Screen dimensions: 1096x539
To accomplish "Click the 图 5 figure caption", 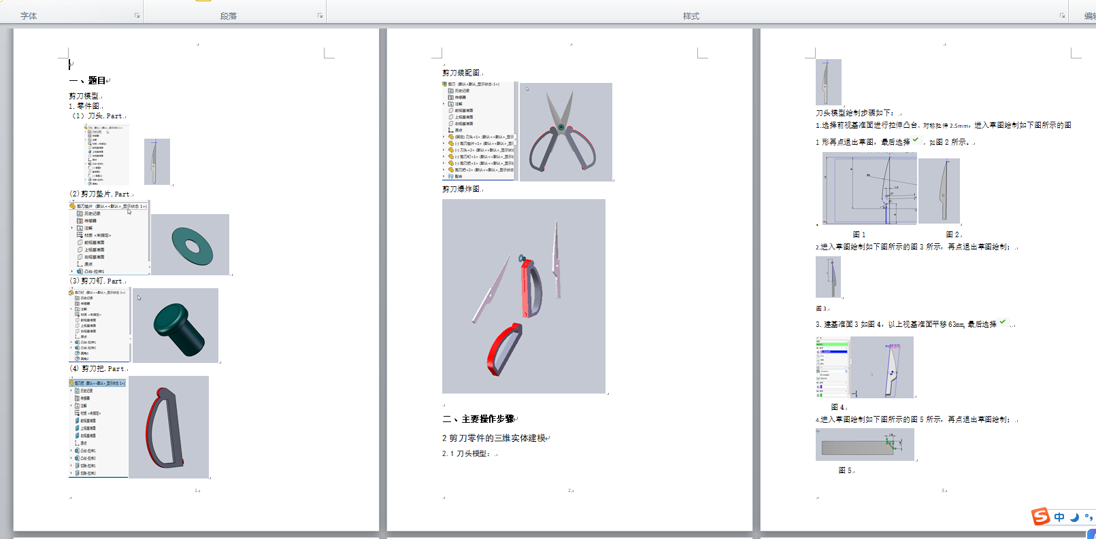I will [845, 470].
